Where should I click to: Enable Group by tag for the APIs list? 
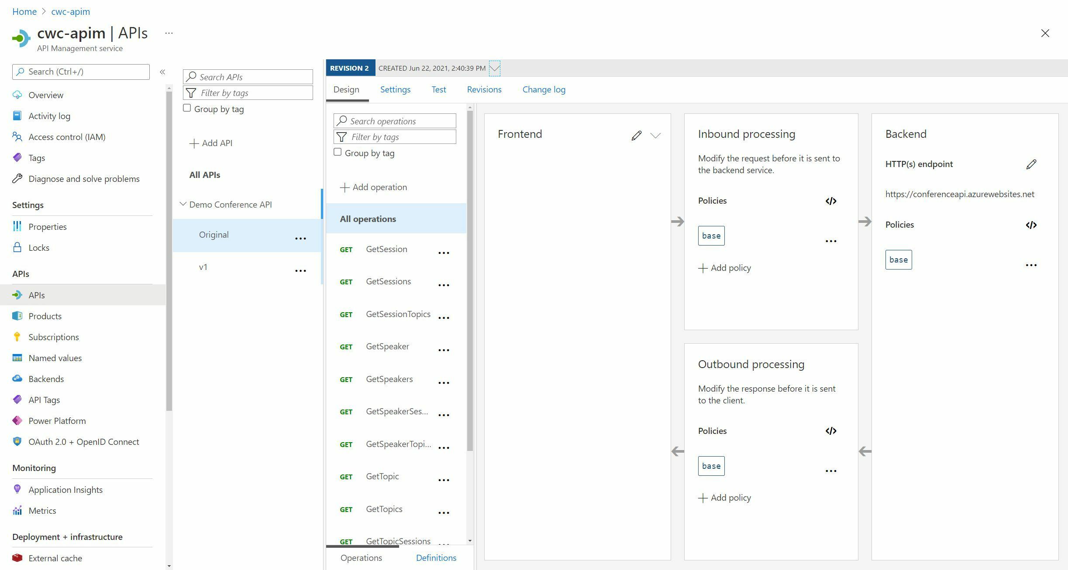pos(187,108)
